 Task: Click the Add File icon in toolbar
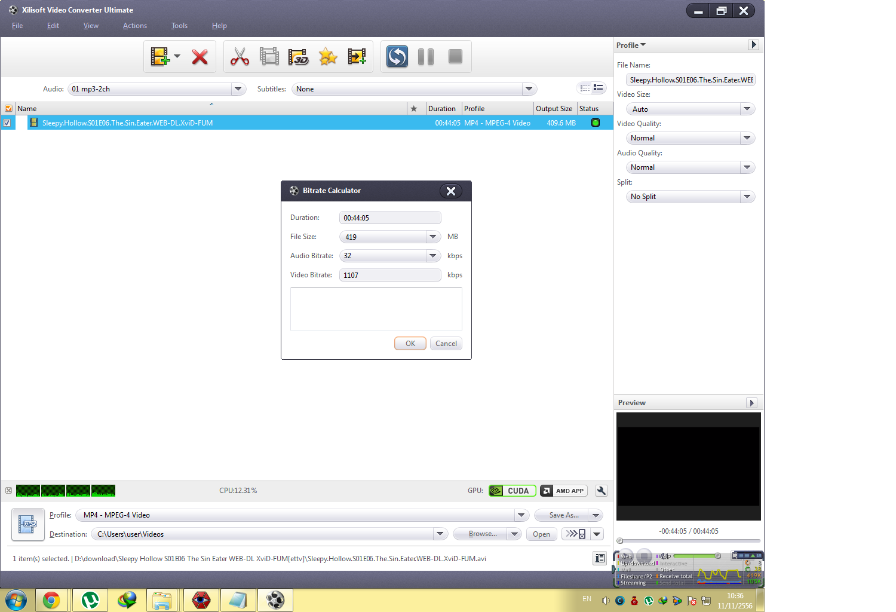coord(159,57)
